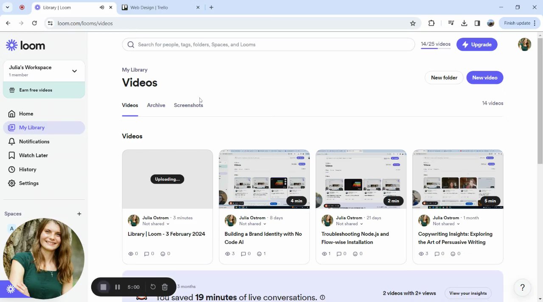The width and height of the screenshot is (543, 302).
Task: Click comments icon on Library | Loom card
Action: [x=146, y=254]
